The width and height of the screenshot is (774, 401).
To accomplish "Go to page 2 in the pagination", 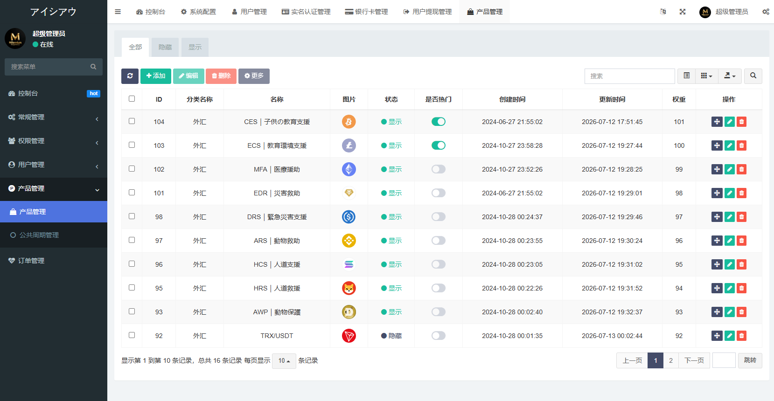I will click(x=671, y=360).
